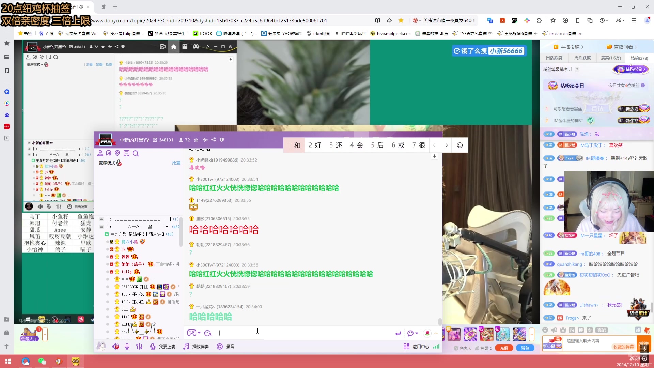This screenshot has height=368, width=654.
Task: Toggle microphone in YY bottom toolbar
Action: 127,347
